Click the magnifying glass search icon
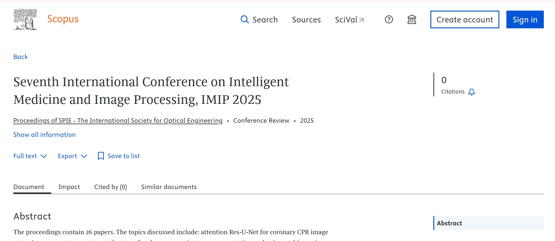Viewport: 555px width, 241px height. point(245,19)
